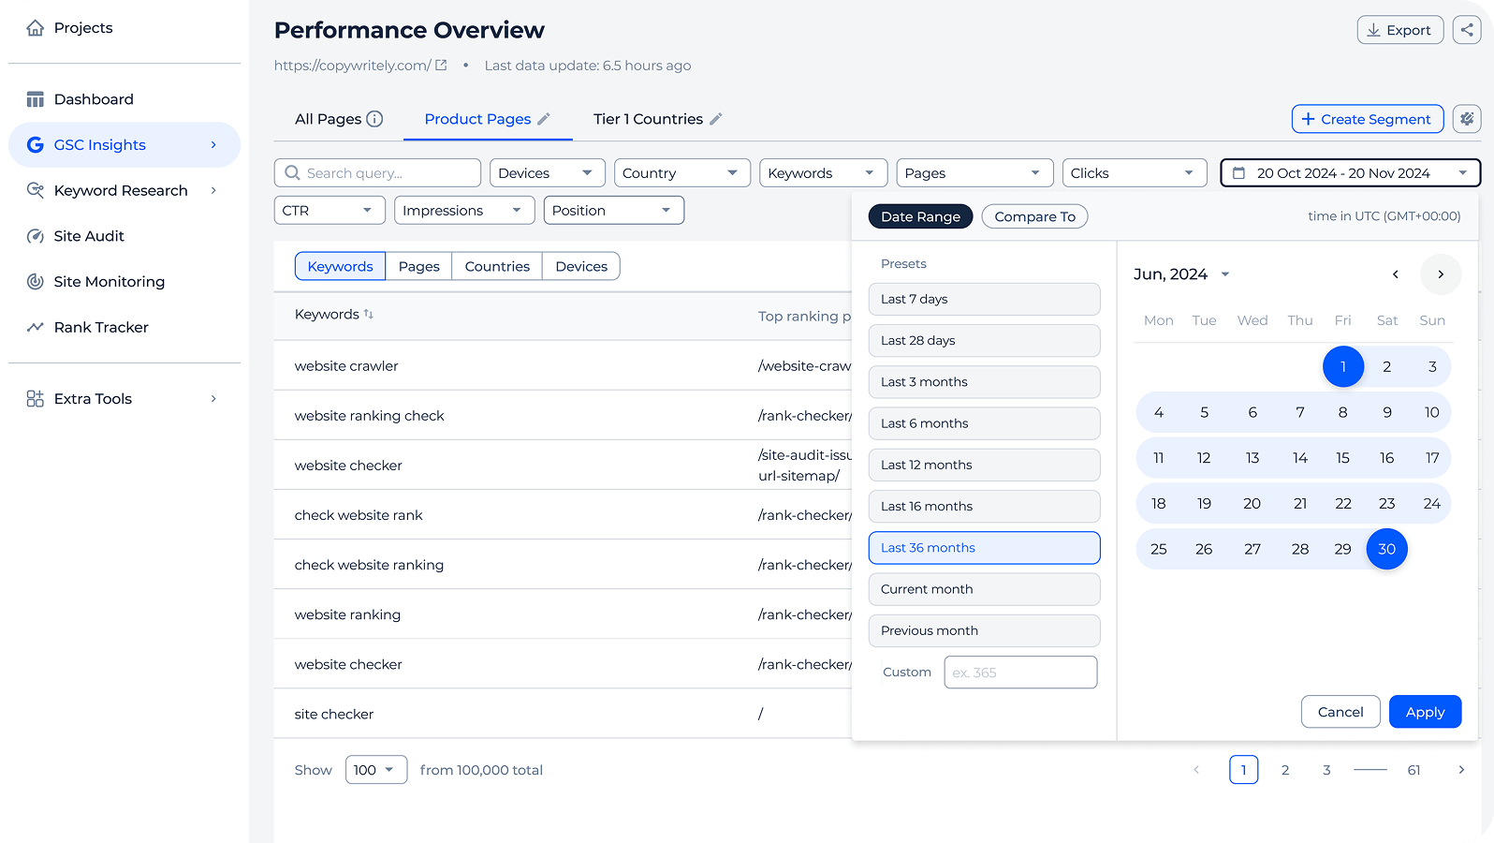
Task: Go to next calendar month arrow
Action: click(x=1441, y=274)
